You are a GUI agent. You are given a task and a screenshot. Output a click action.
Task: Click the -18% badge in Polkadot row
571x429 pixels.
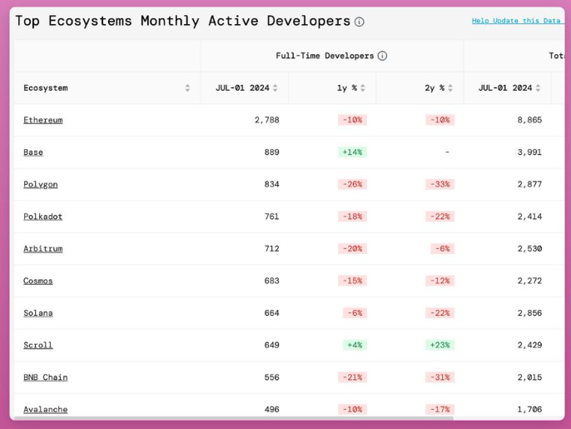point(352,217)
